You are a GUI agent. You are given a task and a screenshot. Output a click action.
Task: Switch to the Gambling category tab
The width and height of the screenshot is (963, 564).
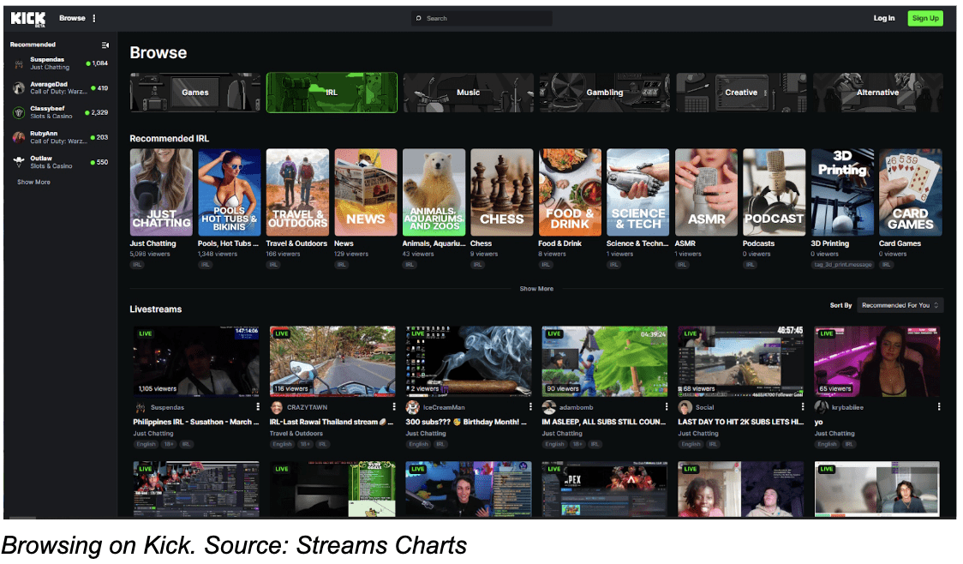click(x=604, y=93)
